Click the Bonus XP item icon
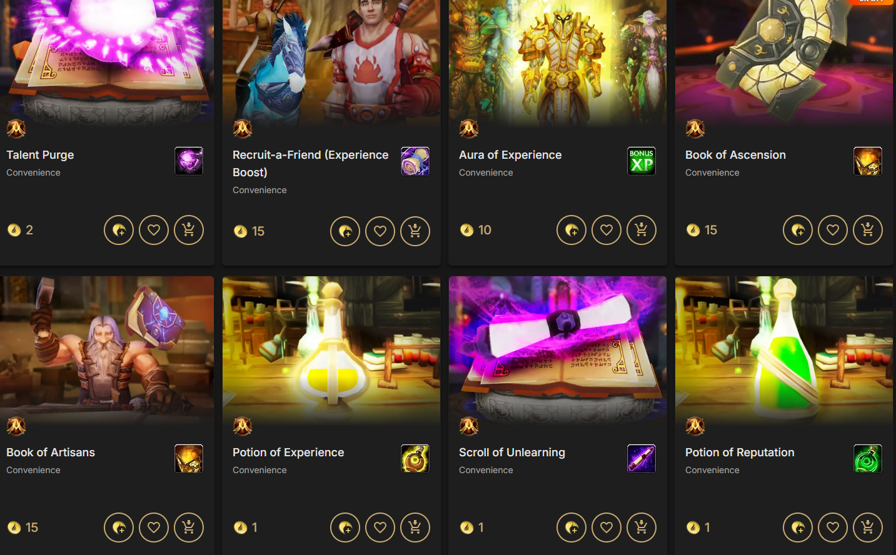The width and height of the screenshot is (896, 555). point(642,161)
